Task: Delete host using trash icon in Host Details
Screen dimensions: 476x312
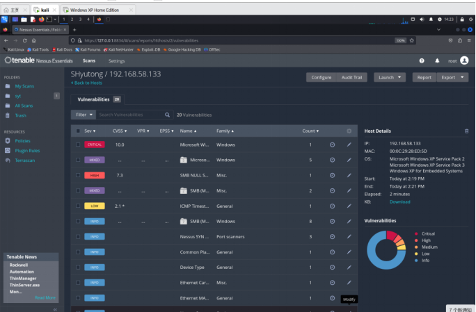Action: click(x=466, y=131)
